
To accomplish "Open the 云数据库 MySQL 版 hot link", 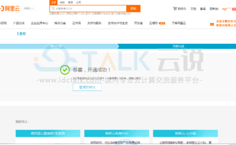I will [103, 14].
